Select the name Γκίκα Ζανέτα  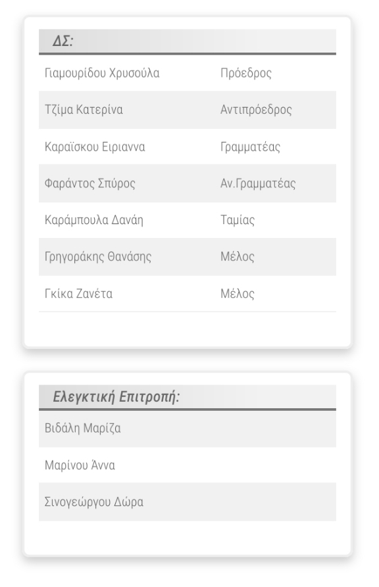79,293
